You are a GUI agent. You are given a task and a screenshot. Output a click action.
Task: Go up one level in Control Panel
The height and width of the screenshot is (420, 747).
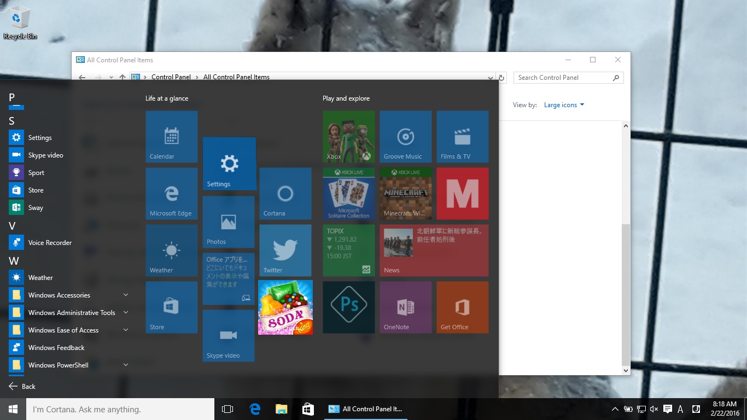pos(122,77)
